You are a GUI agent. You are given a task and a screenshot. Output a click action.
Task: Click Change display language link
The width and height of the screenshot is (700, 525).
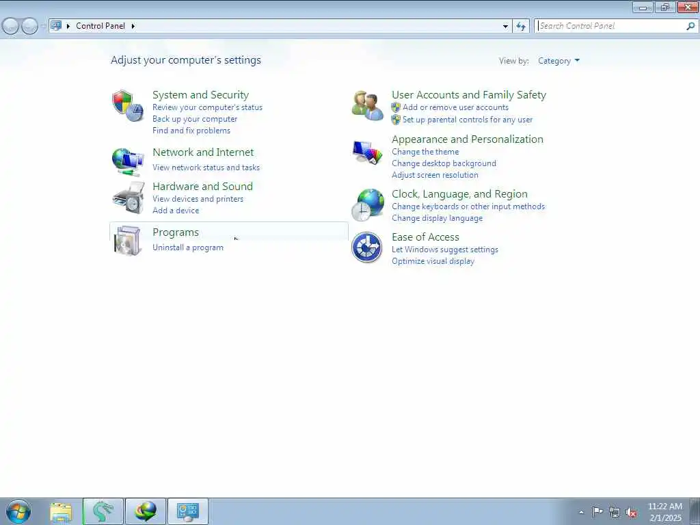coord(437,218)
